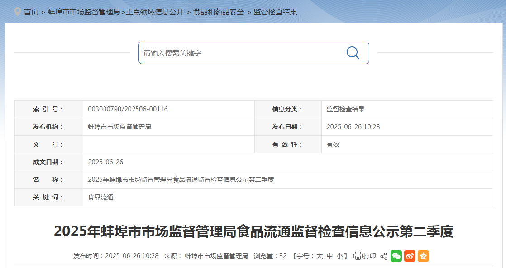Click the 文号 label cell
Image resolution: width=506 pixels, height=268 pixels.
[49, 144]
